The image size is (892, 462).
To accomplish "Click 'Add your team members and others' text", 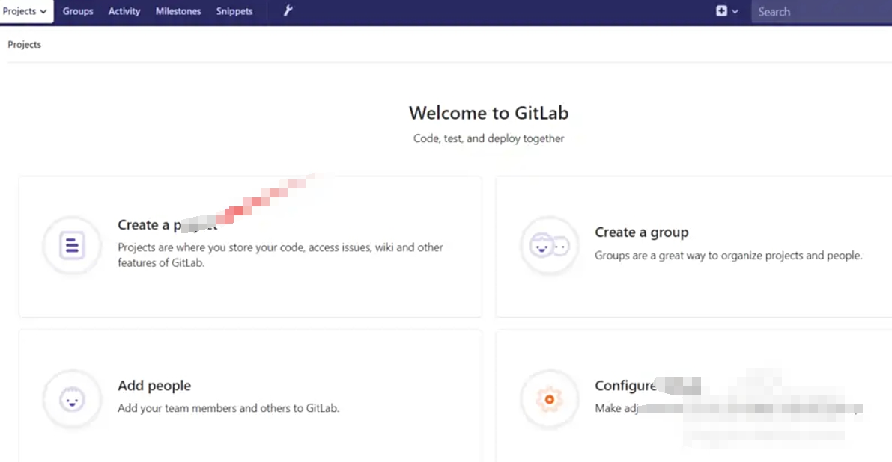I will (228, 408).
